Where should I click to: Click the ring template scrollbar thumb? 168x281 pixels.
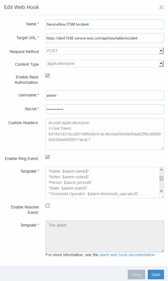[161, 179]
